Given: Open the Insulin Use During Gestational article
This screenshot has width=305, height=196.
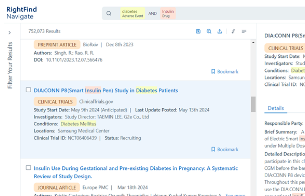Looking at the screenshot, I should point(136,172).
